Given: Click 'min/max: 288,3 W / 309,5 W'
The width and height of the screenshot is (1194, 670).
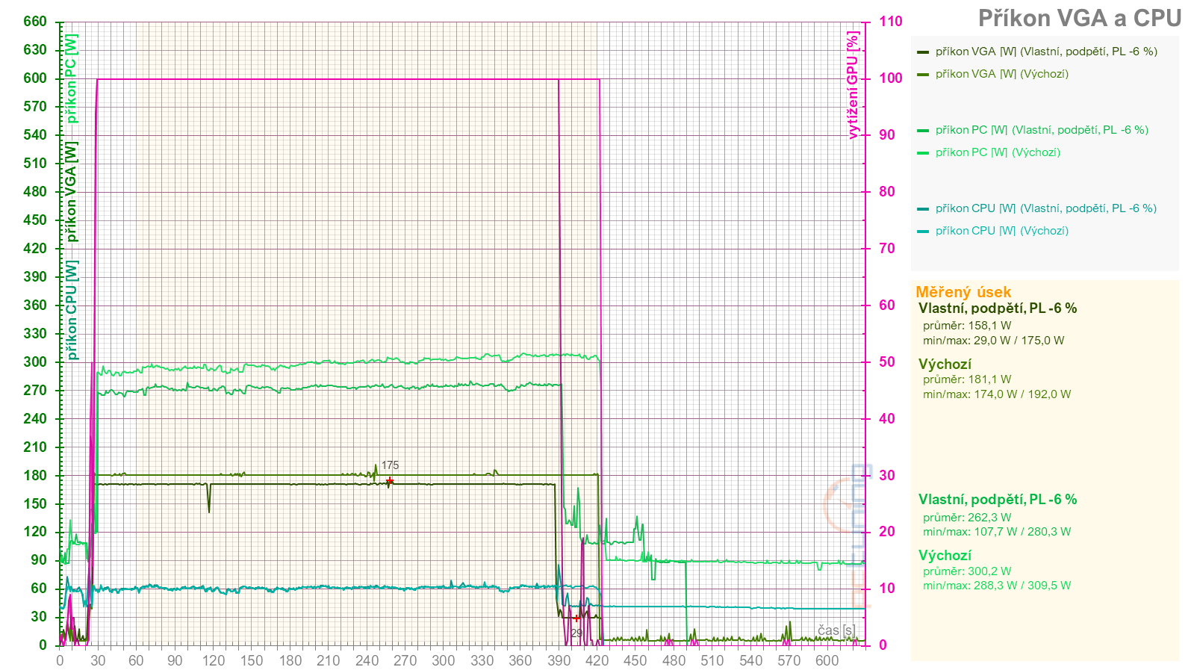Looking at the screenshot, I should click(996, 586).
